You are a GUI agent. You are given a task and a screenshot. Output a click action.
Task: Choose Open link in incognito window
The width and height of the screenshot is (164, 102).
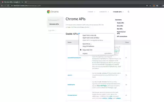[x=97, y=40]
